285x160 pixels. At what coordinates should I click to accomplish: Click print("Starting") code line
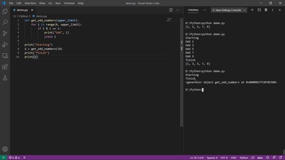tap(39, 44)
